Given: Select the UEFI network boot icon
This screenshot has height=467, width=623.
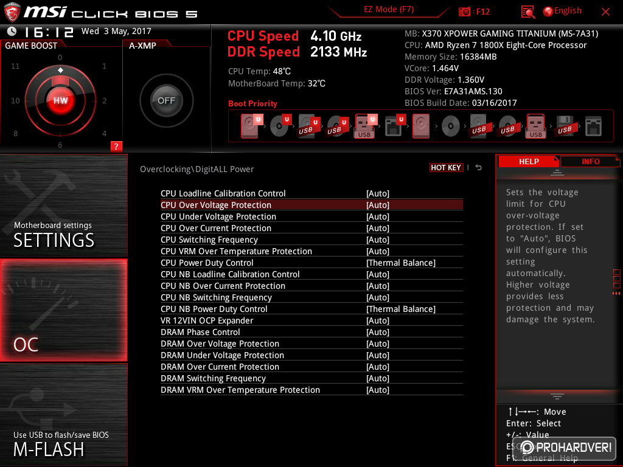Looking at the screenshot, I should pos(395,126).
